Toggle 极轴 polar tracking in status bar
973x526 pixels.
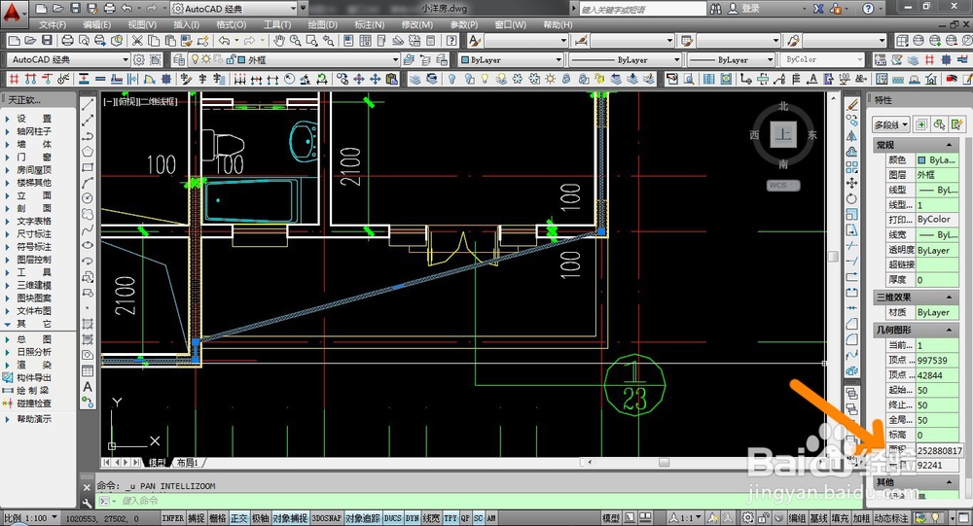[x=261, y=518]
